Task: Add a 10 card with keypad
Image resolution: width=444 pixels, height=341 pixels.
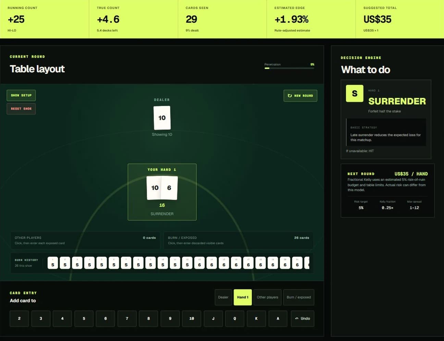Action: (192, 318)
